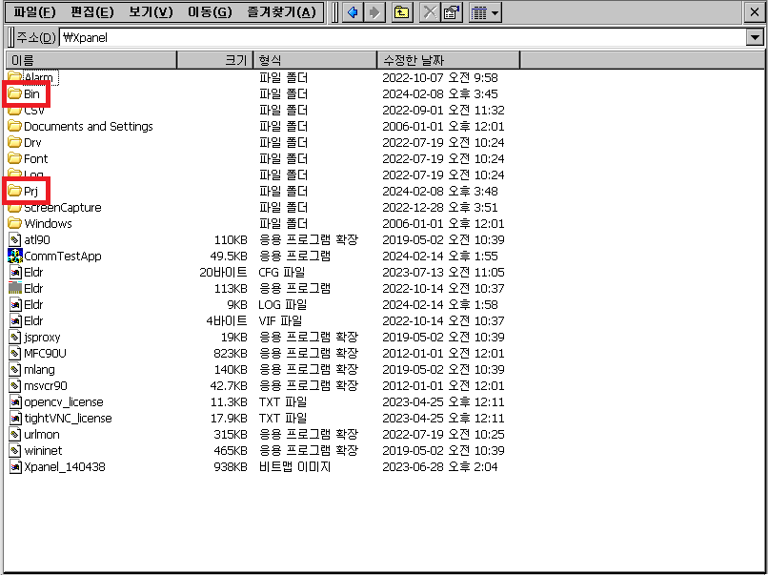
Task: Click the Xpanel_140438 file name
Action: click(x=65, y=466)
